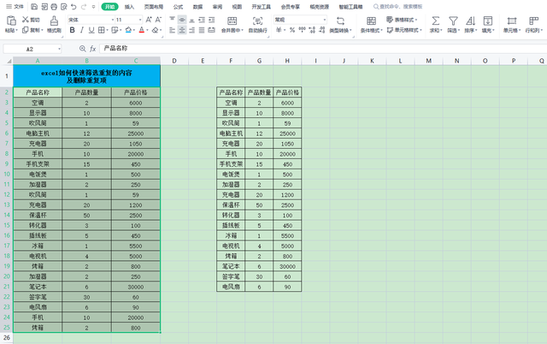Image resolution: width=547 pixels, height=344 pixels.
Task: Open the Table Style (表格样式) dropdown
Action: (x=402, y=20)
